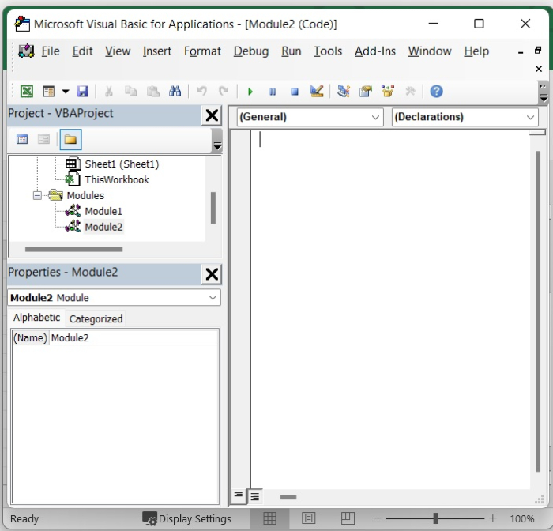553x531 pixels.
Task: Open the Add-Ins menu
Action: coord(375,51)
